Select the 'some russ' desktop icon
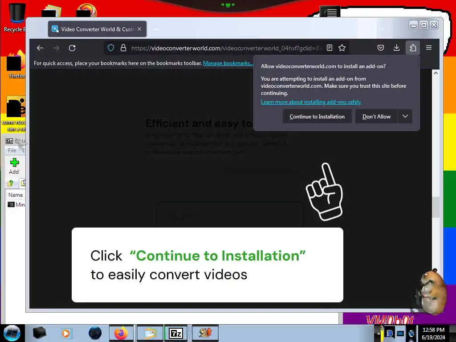456x342 pixels. (15, 114)
